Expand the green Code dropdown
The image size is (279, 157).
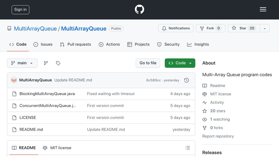pyautogui.click(x=180, y=63)
